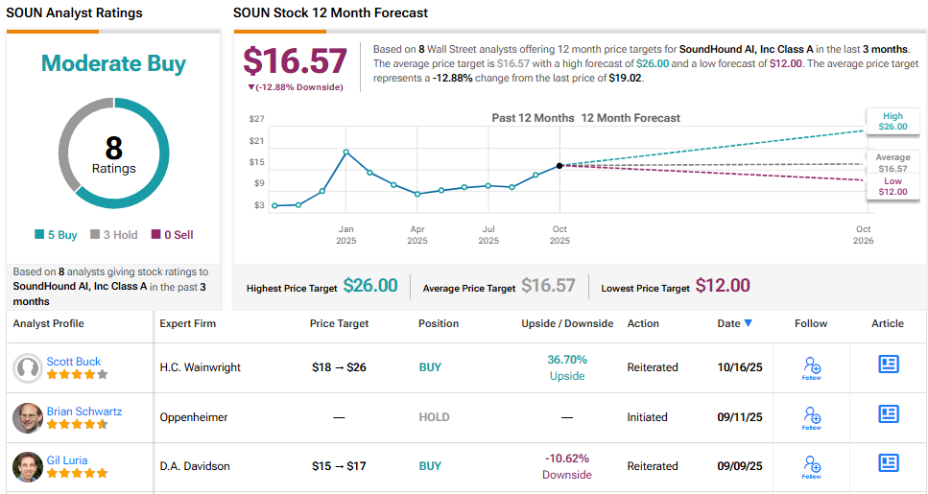Click the teal Buy legend swatch
Image resolution: width=928 pixels, height=494 pixels.
click(38, 235)
